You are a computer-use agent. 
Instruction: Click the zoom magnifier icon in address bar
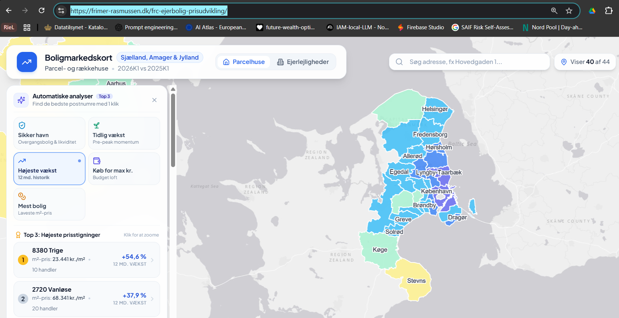[554, 11]
